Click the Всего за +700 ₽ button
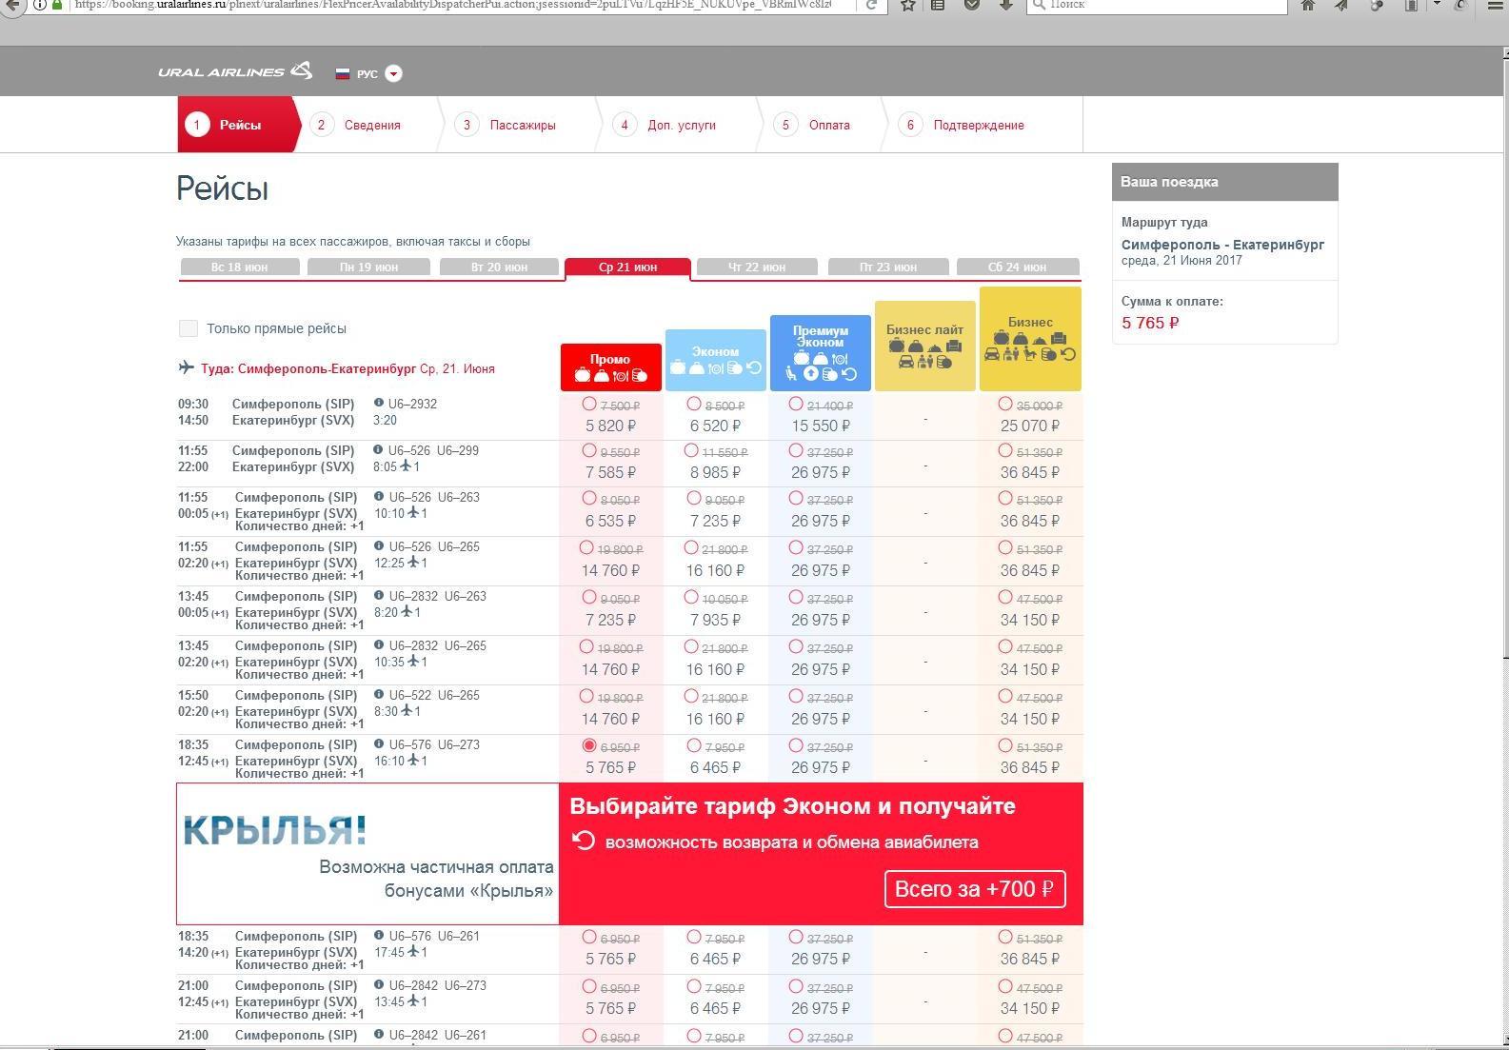Image resolution: width=1509 pixels, height=1050 pixels. pos(974,889)
